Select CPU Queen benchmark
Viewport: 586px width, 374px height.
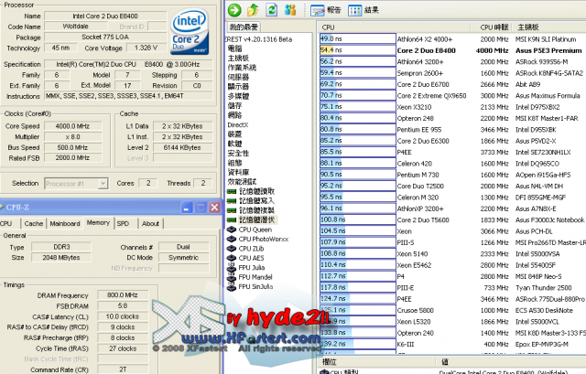click(255, 230)
